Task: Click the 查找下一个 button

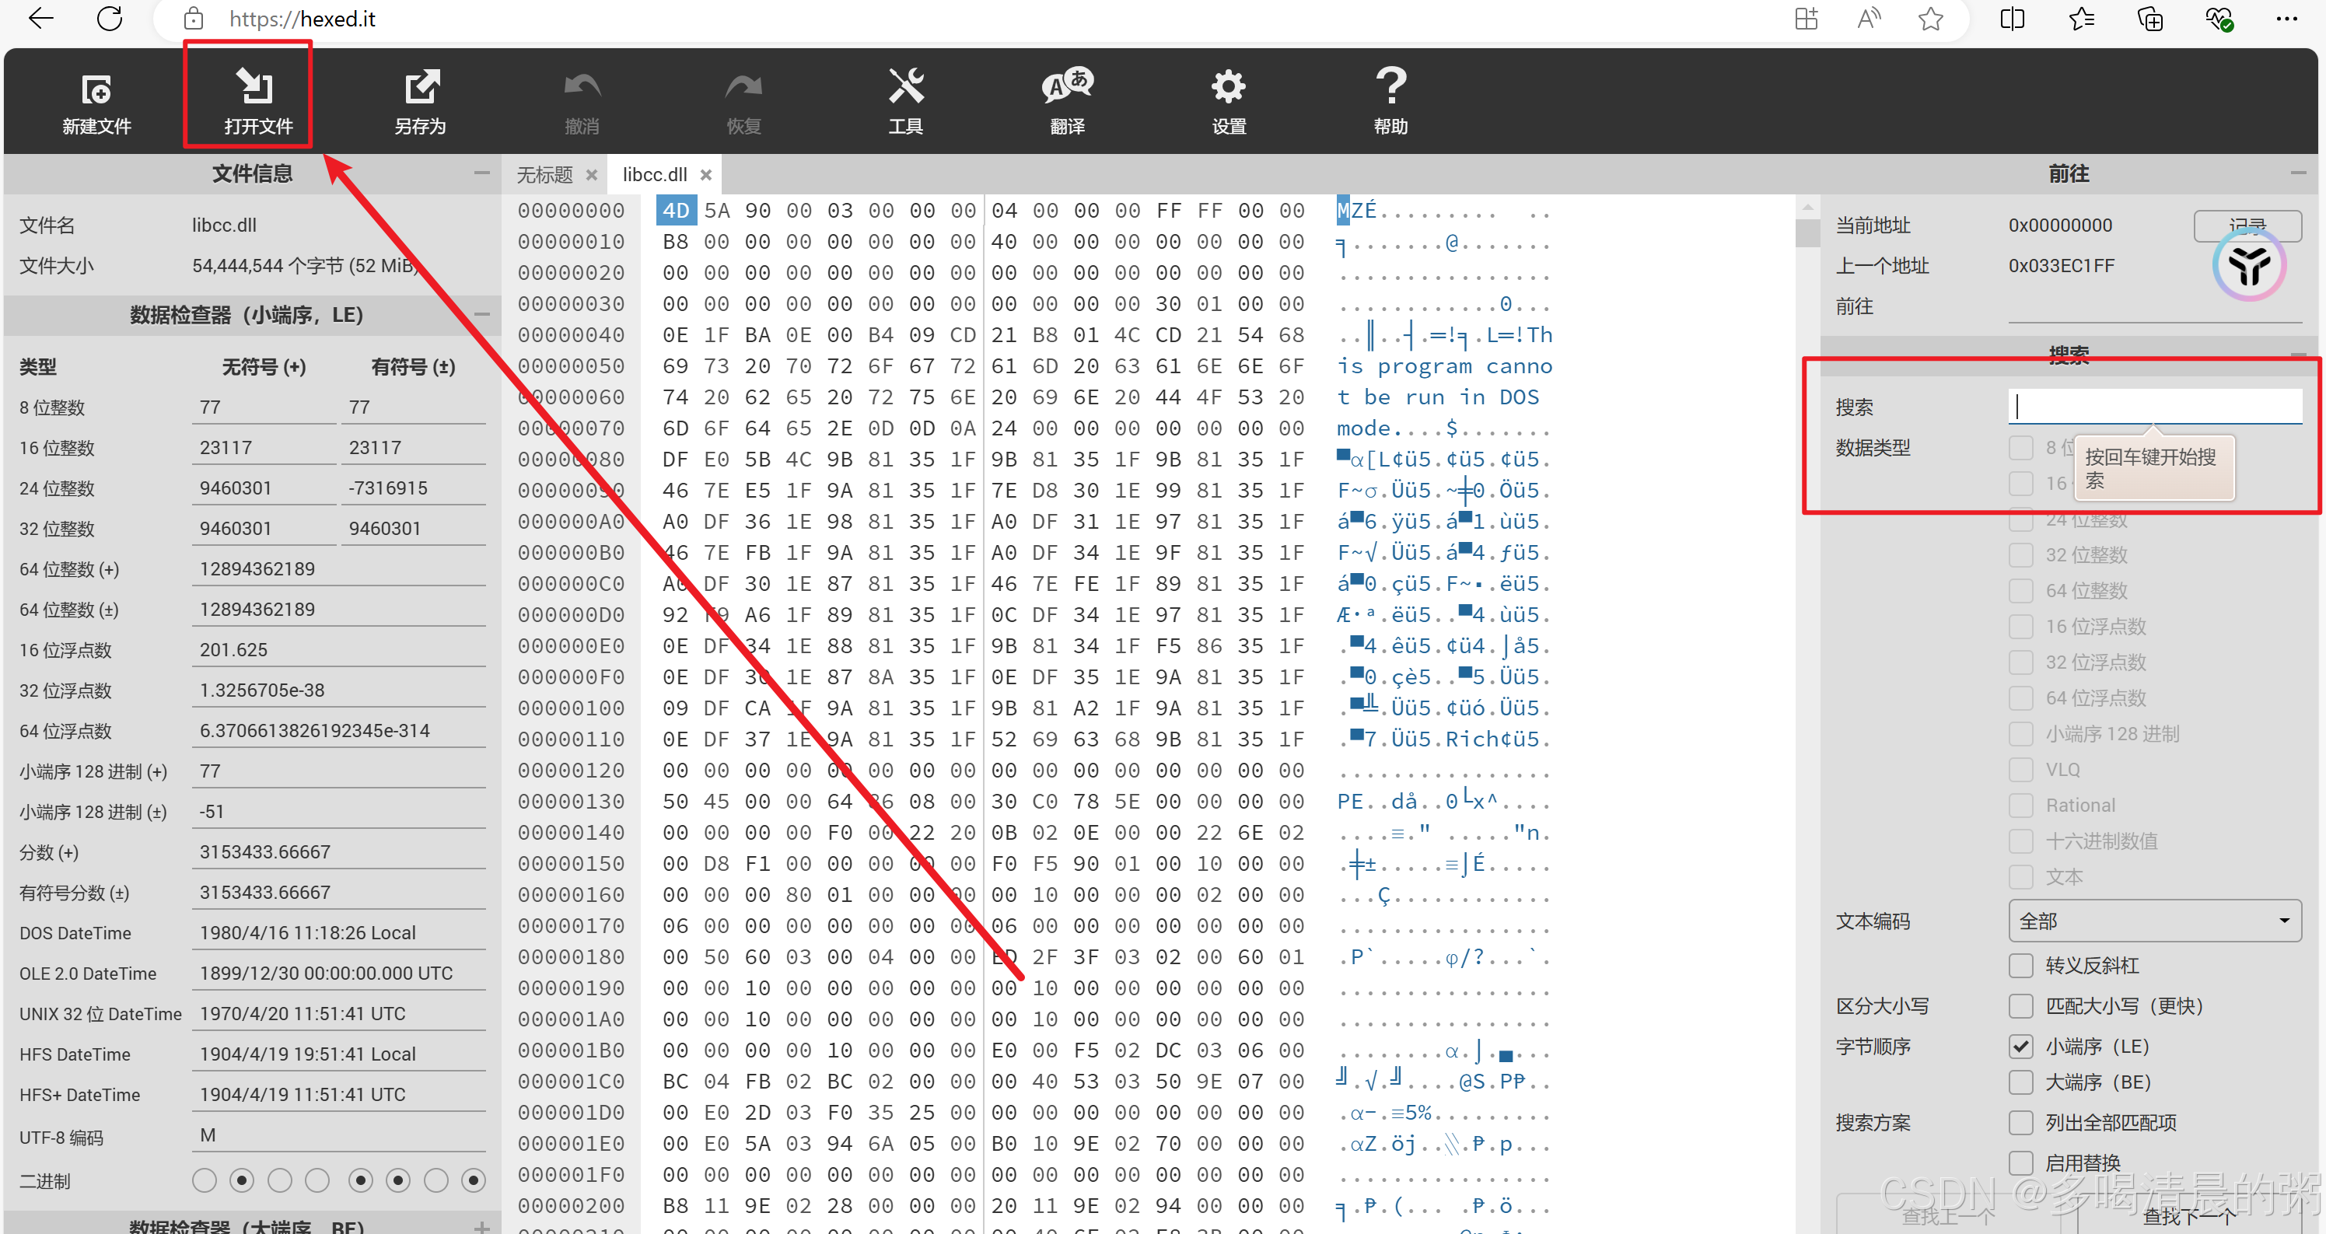Action: tap(2189, 1215)
